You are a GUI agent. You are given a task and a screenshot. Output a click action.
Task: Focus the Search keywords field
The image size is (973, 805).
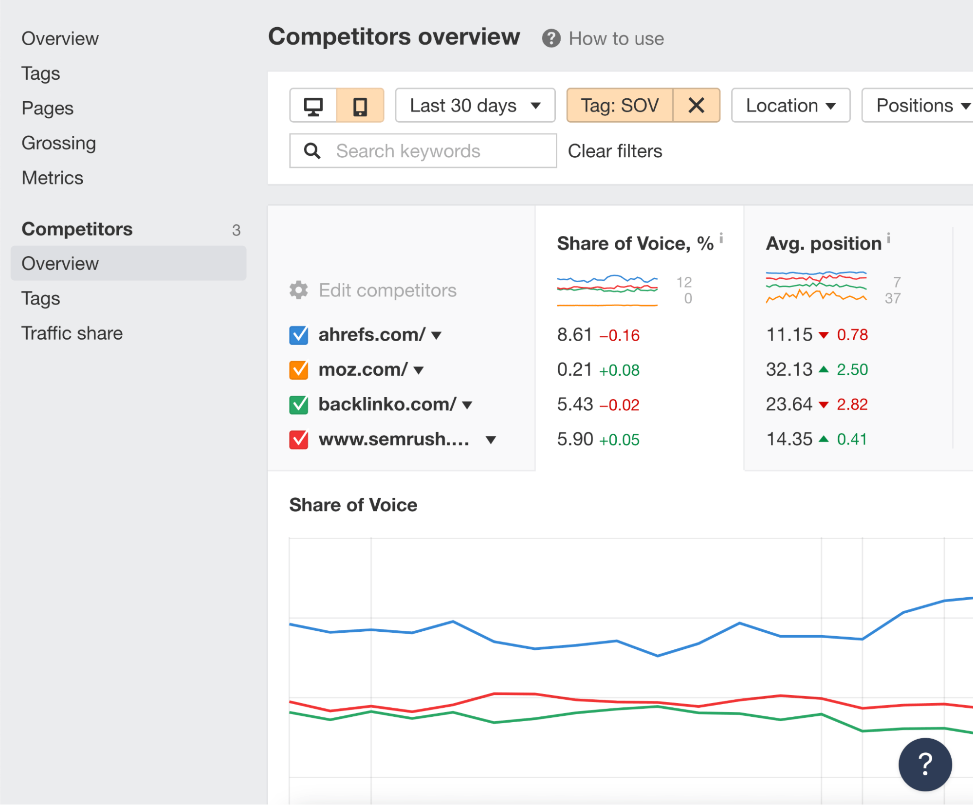pos(438,151)
